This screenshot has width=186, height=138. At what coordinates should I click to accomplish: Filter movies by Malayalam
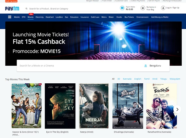click(x=175, y=79)
